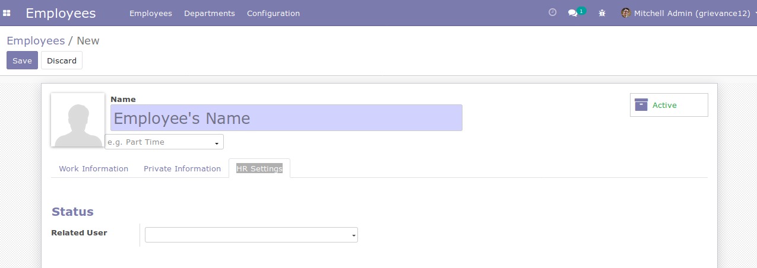
Task: Select the HR Settings tab
Action: coord(259,168)
